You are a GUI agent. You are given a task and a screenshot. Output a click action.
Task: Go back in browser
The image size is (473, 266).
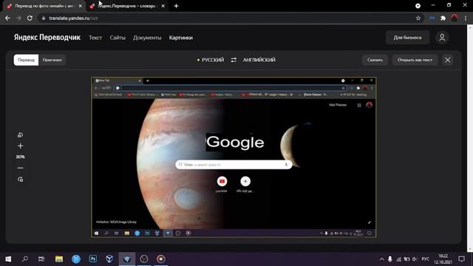point(7,18)
